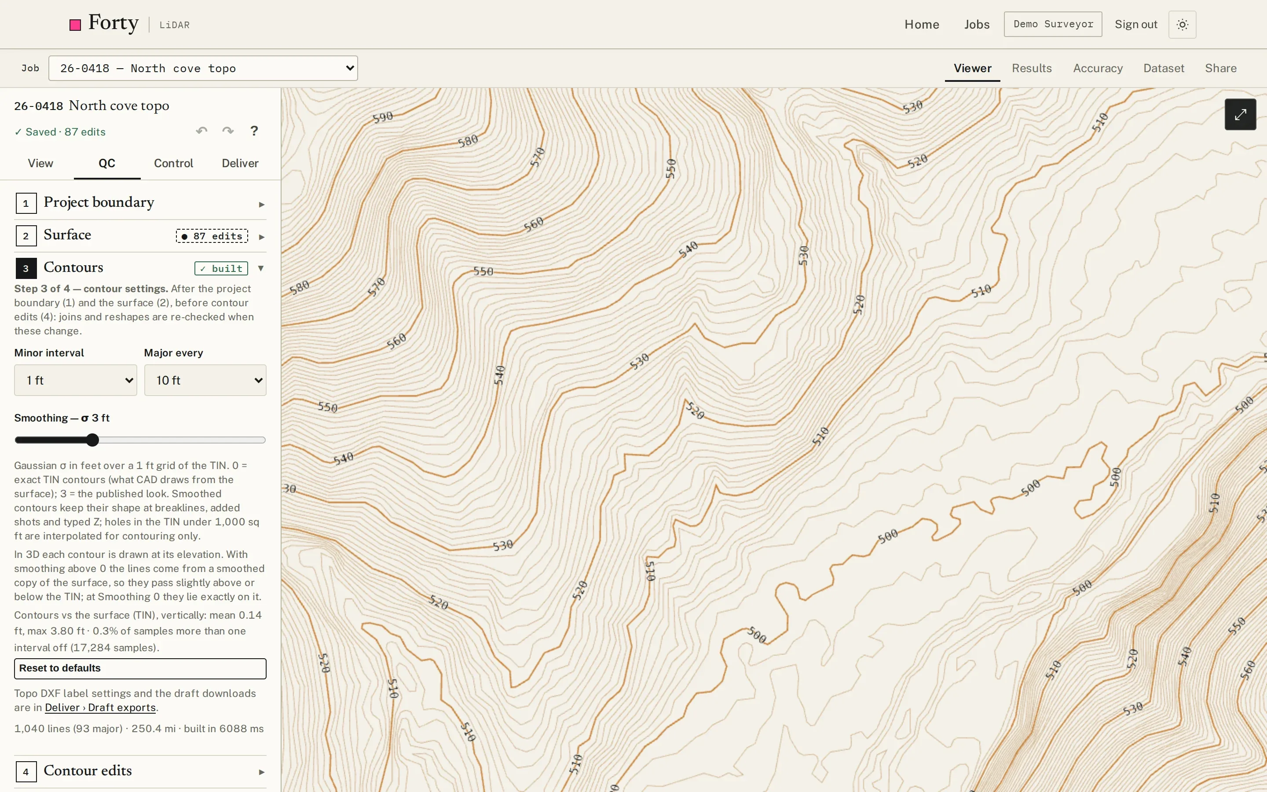Click step number 1 box
The height and width of the screenshot is (792, 1267).
click(x=26, y=203)
